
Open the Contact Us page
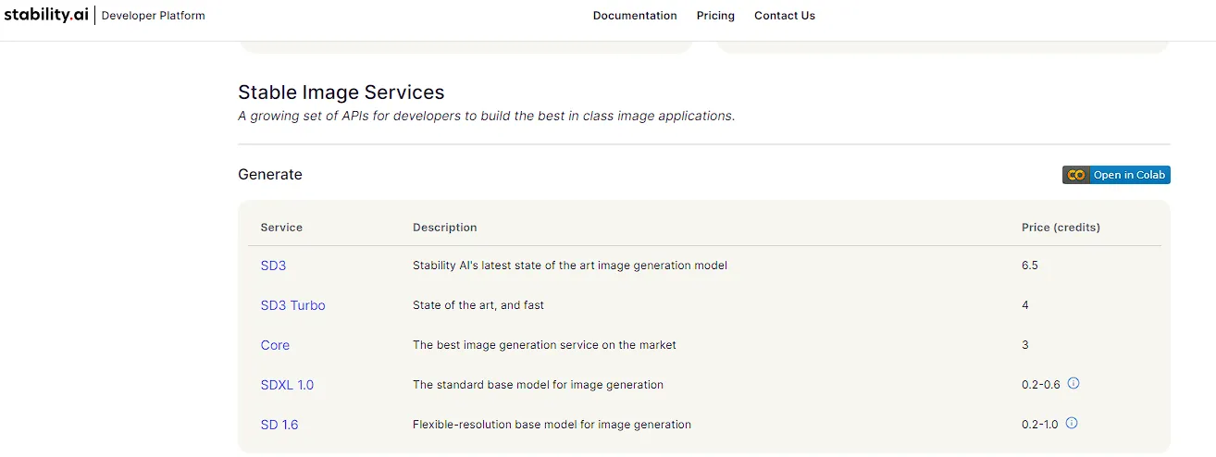[785, 16]
